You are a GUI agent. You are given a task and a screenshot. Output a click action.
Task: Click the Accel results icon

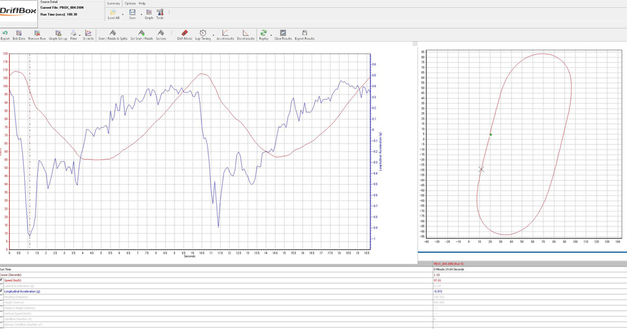pos(225,33)
